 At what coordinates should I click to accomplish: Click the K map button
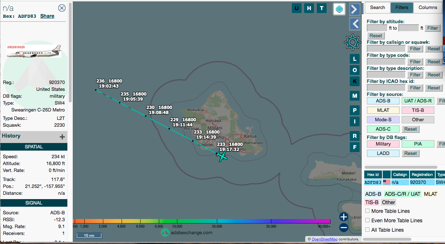pyautogui.click(x=354, y=81)
